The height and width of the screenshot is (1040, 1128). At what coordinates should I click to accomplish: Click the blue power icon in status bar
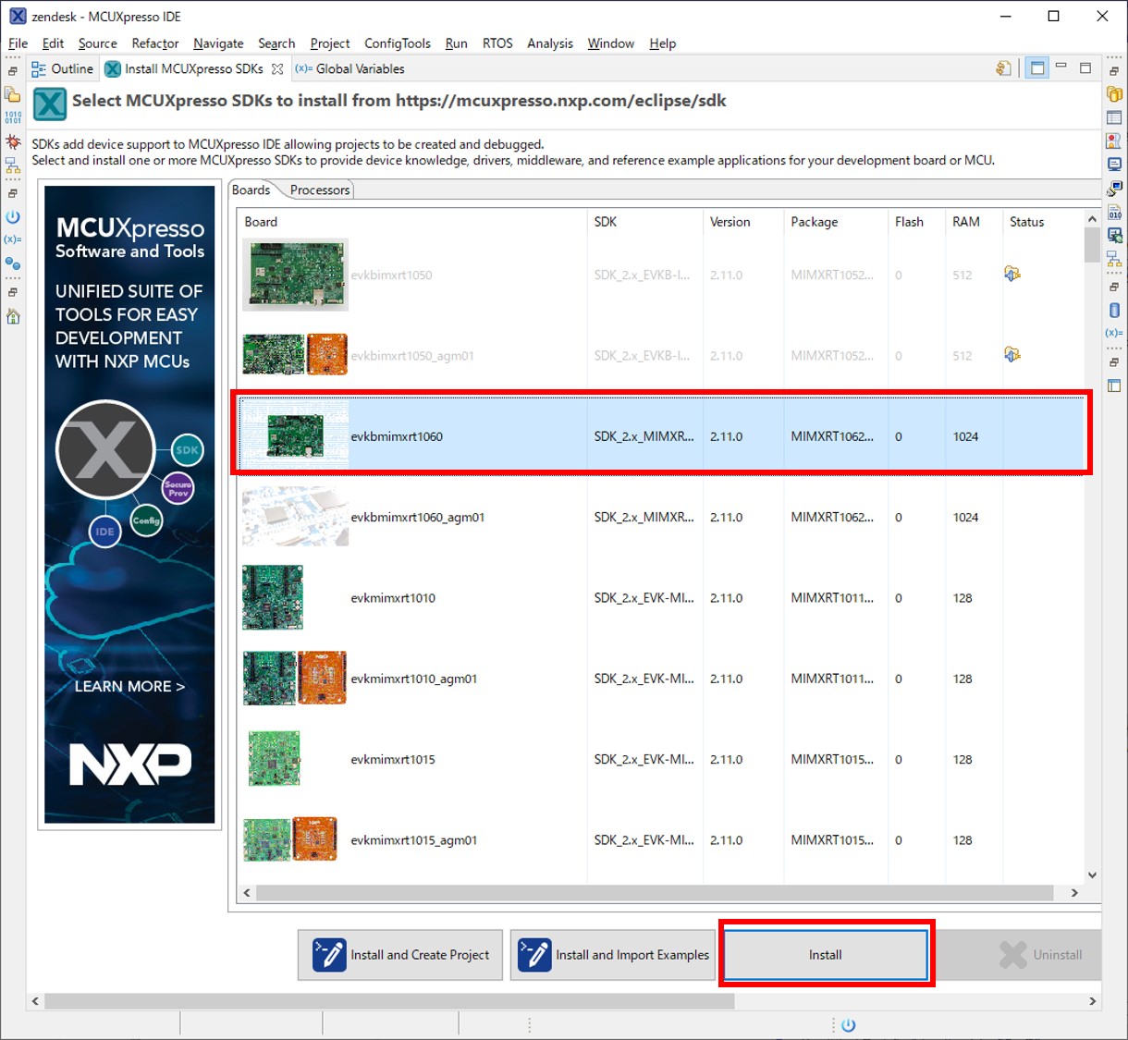click(x=848, y=1024)
